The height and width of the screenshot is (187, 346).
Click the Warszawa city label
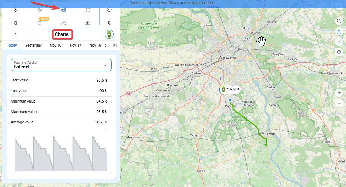point(227,57)
